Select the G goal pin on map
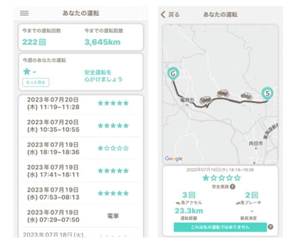304x245 pixels. (173, 74)
